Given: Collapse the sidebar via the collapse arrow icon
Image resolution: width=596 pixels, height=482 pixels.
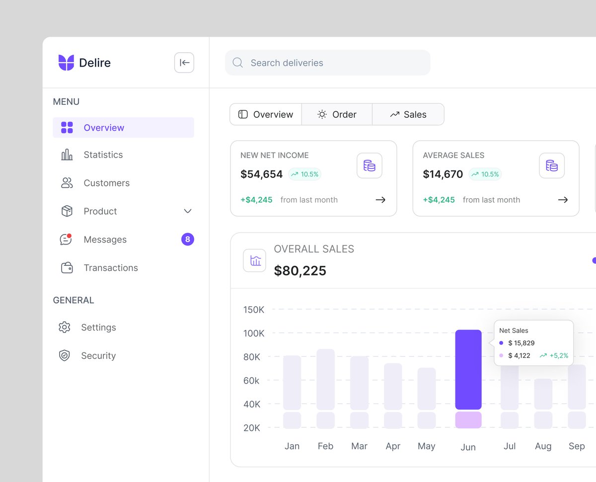Looking at the screenshot, I should pos(184,62).
